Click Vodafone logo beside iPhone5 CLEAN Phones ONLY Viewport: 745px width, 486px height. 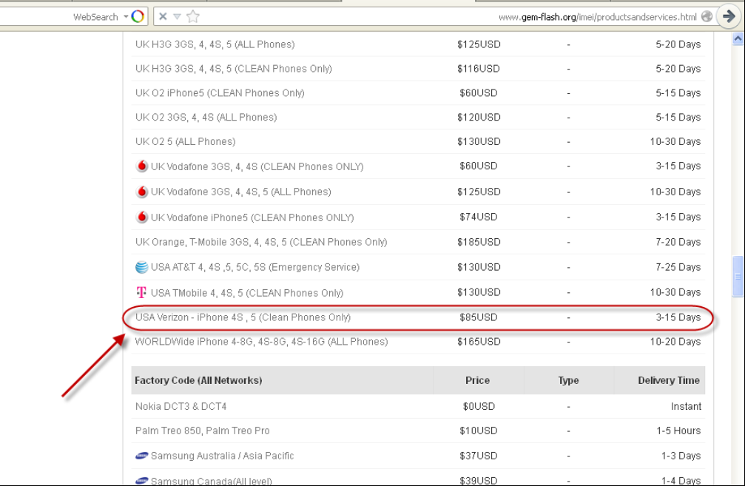click(x=141, y=217)
